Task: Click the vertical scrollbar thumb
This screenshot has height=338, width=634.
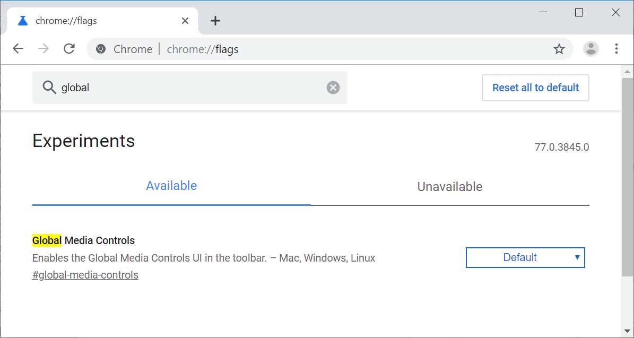Action: [x=627, y=175]
